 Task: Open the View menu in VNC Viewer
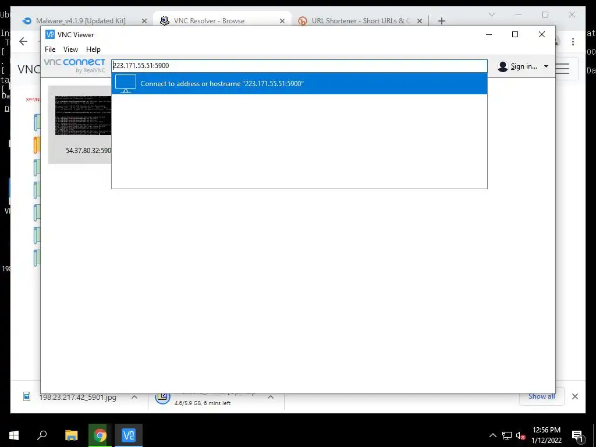coord(70,49)
